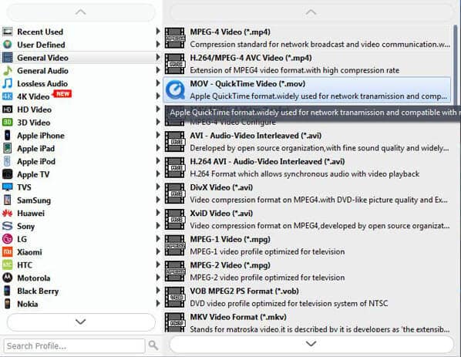
Task: Click the LG logo icon
Action: coord(8,239)
